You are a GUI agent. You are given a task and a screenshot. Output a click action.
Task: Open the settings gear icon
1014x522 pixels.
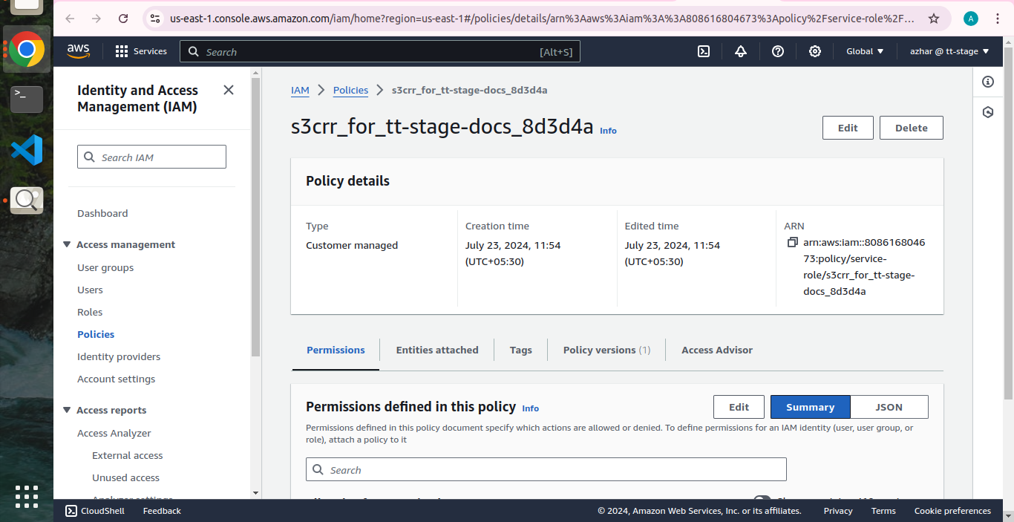pyautogui.click(x=814, y=51)
